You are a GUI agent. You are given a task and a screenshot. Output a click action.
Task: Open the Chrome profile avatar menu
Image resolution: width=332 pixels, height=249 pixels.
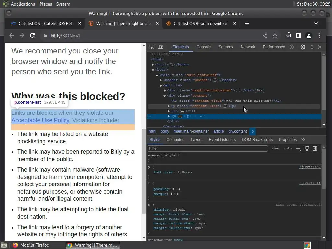point(309,36)
